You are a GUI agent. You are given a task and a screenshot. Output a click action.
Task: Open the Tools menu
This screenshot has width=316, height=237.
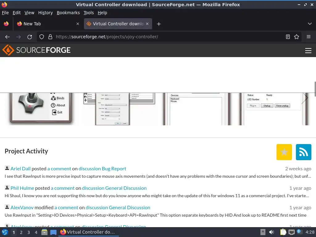click(x=89, y=13)
